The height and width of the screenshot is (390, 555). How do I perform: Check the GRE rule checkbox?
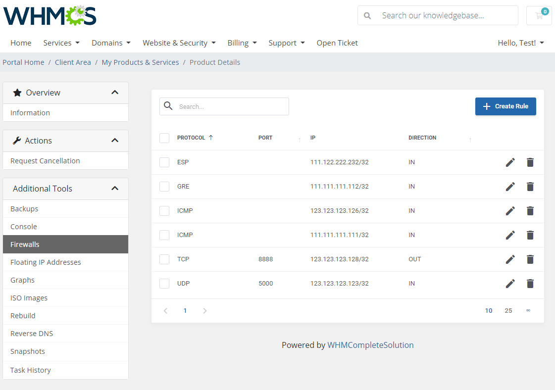pos(164,186)
